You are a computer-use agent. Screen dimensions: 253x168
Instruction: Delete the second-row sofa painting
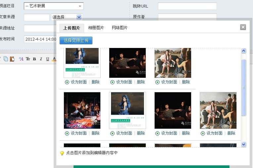tap(231, 133)
